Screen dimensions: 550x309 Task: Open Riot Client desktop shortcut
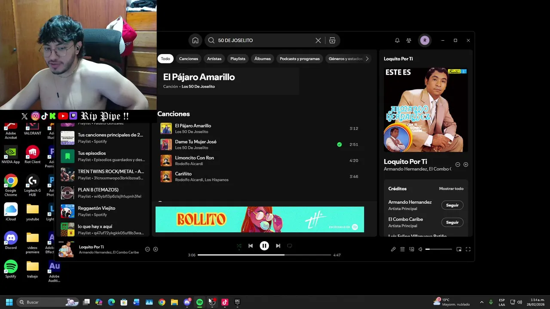click(x=33, y=155)
